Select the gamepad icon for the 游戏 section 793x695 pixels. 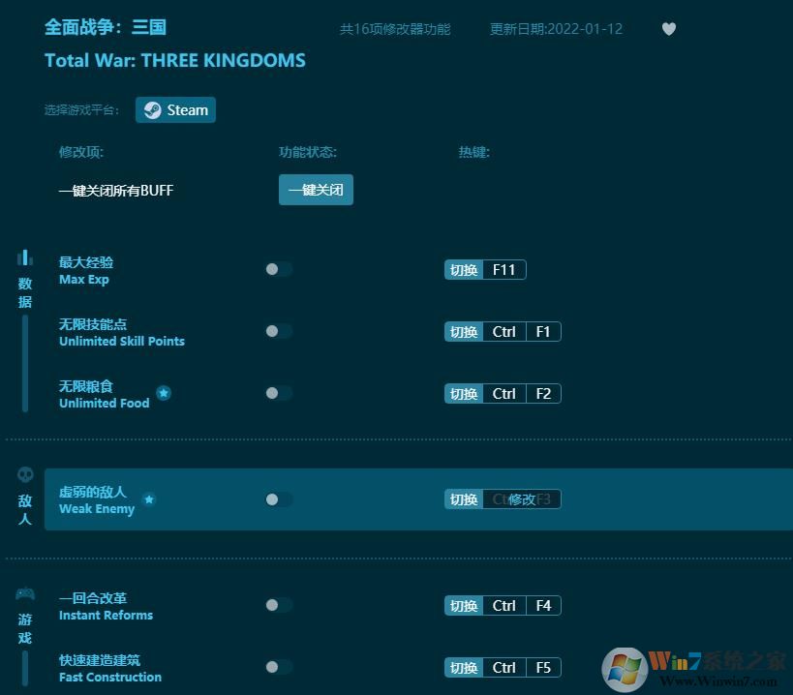tap(24, 593)
